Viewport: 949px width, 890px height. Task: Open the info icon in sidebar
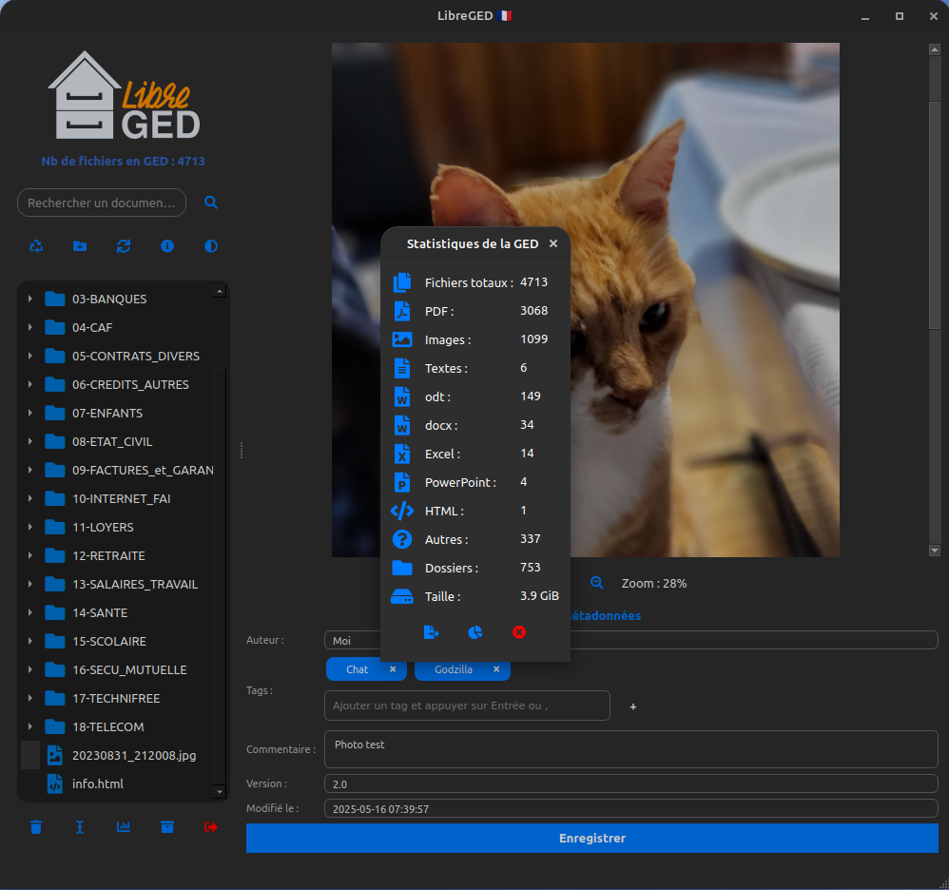[x=167, y=246]
